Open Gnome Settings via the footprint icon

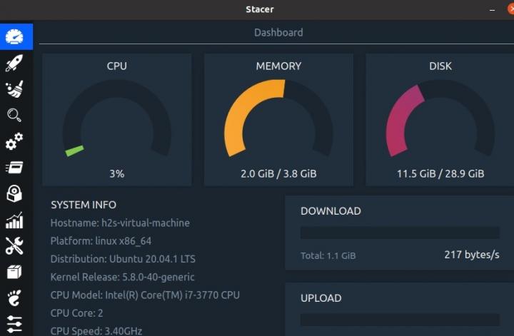14,297
